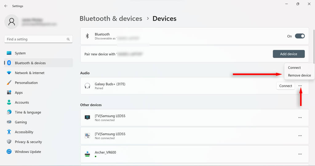Click the System monitor icon in sidebar
This screenshot has width=315, height=166.
9,53
